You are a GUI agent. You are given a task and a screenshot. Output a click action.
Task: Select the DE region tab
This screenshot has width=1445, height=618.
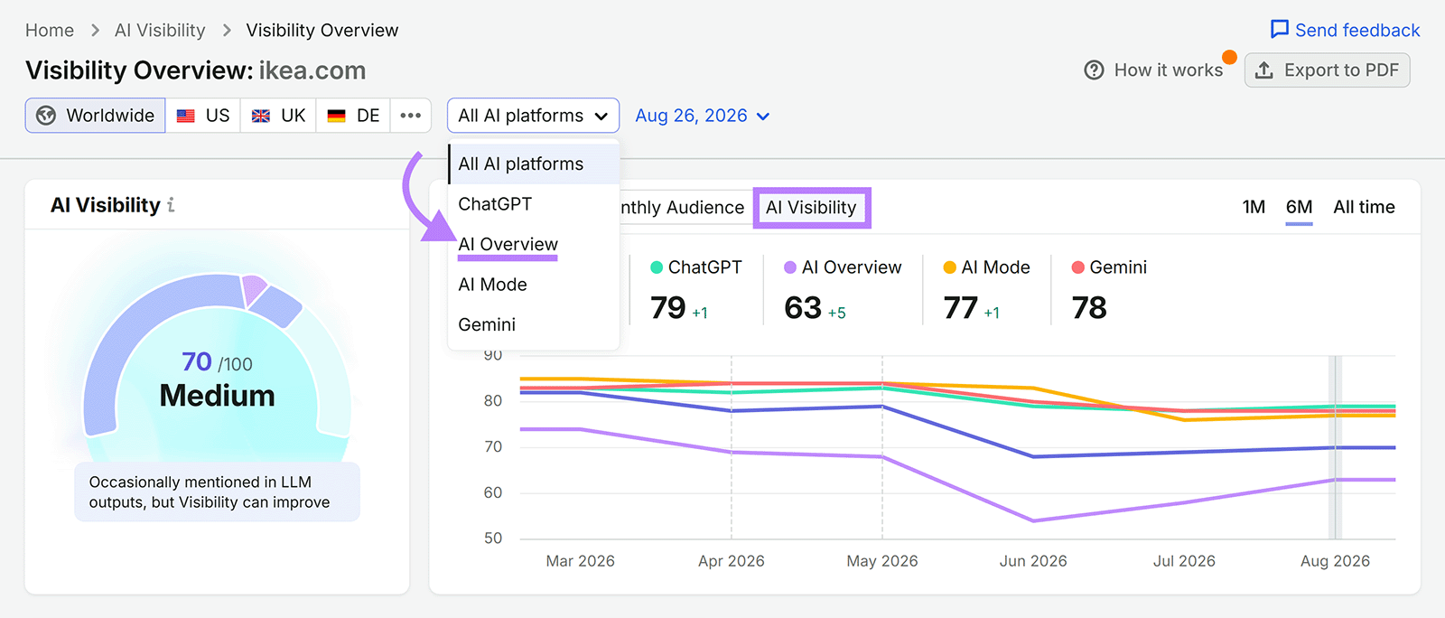353,116
